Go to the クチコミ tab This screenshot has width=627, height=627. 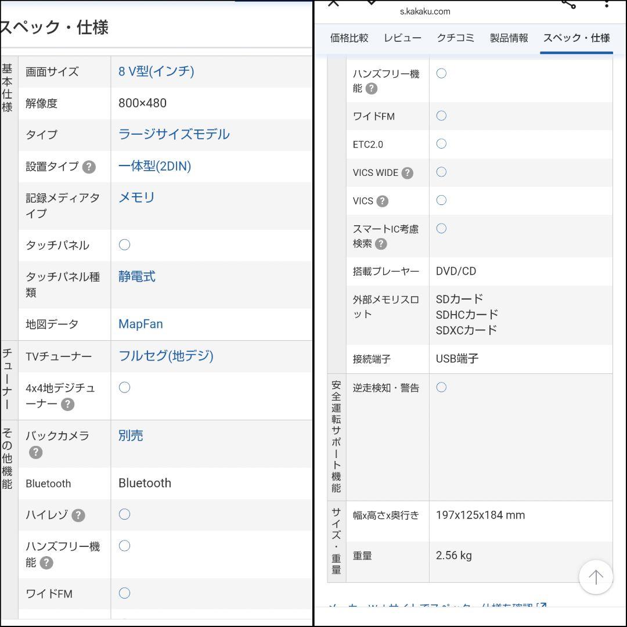coord(455,38)
